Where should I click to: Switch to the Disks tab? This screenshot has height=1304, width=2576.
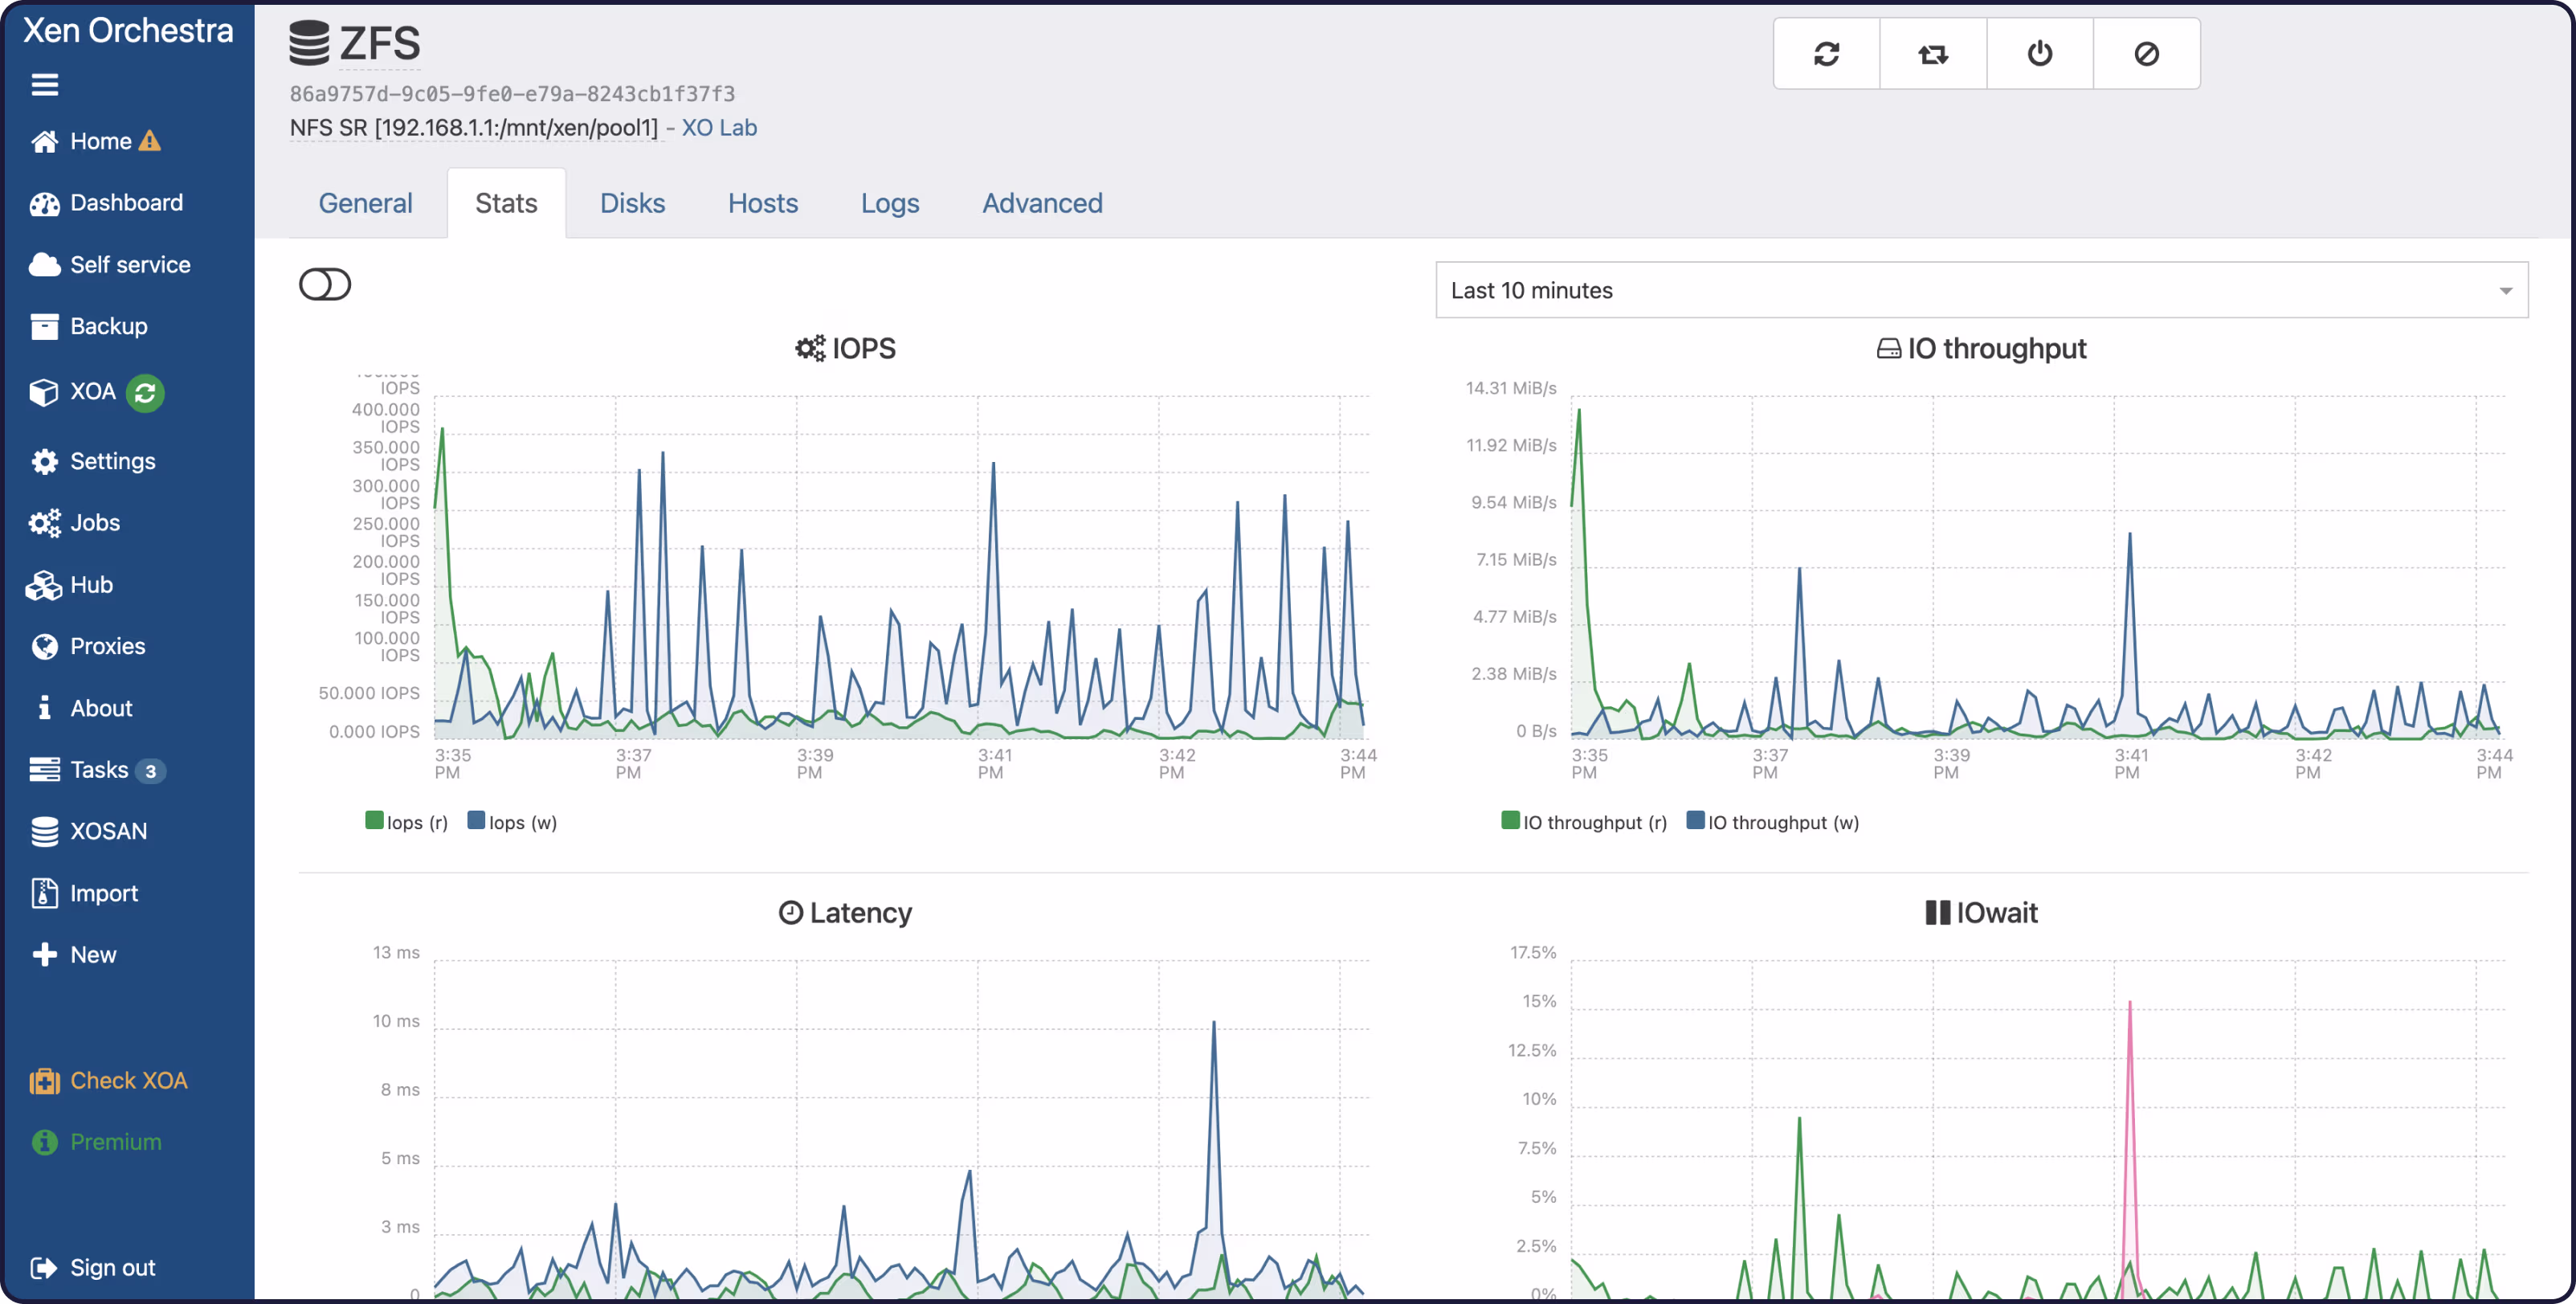click(632, 203)
